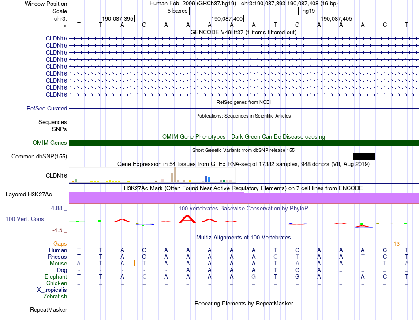Open the H3K27Ac Mark ENCODE track title
The width and height of the screenshot is (419, 320).
pyautogui.click(x=243, y=188)
